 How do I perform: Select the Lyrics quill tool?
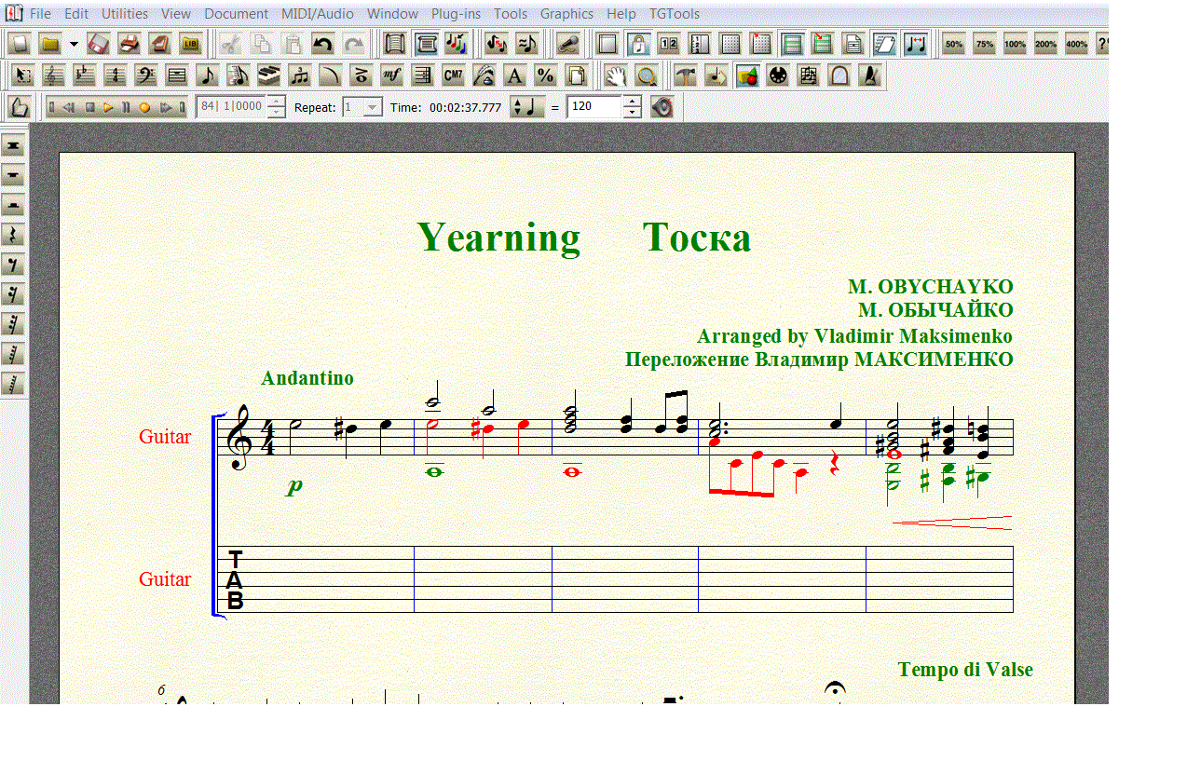(x=484, y=75)
